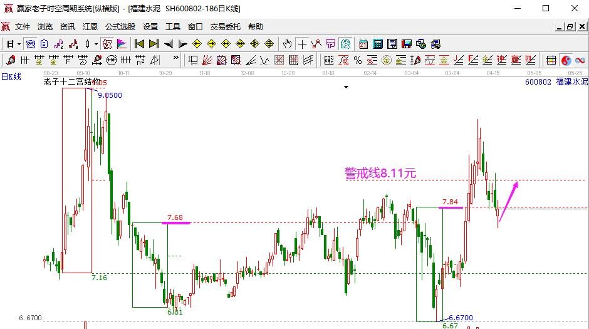Viewport: 589px width, 329px height.
Task: Open the 工具 menu
Action: point(173,27)
